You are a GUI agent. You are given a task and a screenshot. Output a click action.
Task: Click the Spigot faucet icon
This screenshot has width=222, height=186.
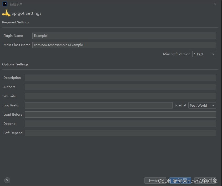(6, 13)
